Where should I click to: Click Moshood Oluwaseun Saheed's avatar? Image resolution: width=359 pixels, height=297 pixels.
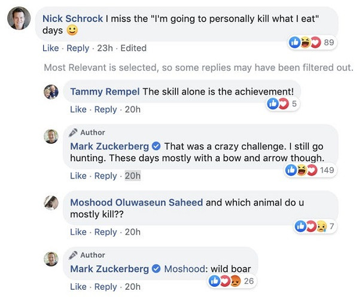[x=51, y=203]
